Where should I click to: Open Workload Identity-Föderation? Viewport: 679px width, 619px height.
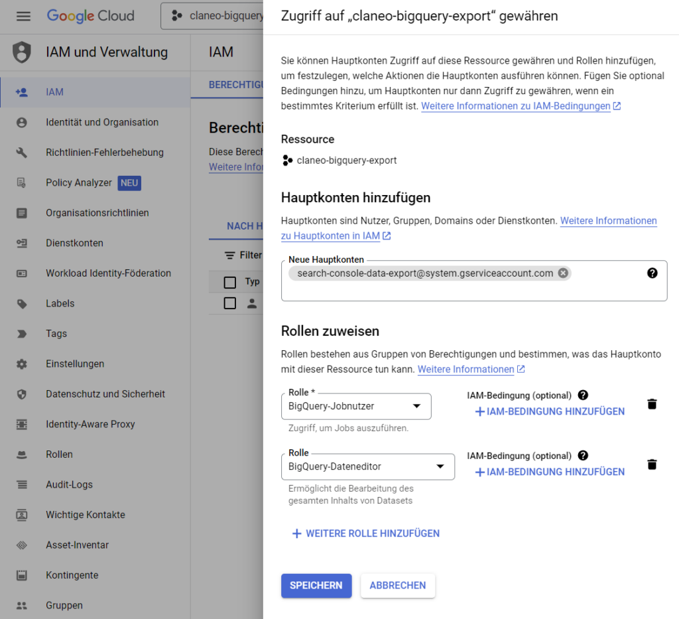coord(109,273)
